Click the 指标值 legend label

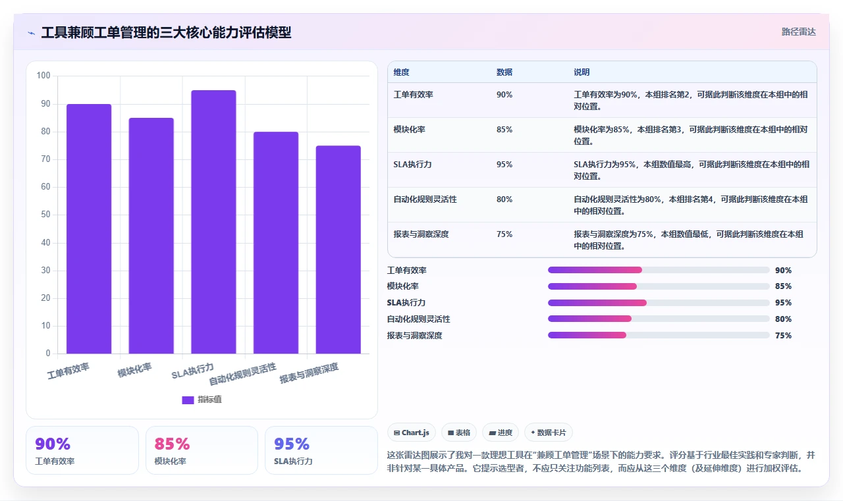tap(209, 400)
